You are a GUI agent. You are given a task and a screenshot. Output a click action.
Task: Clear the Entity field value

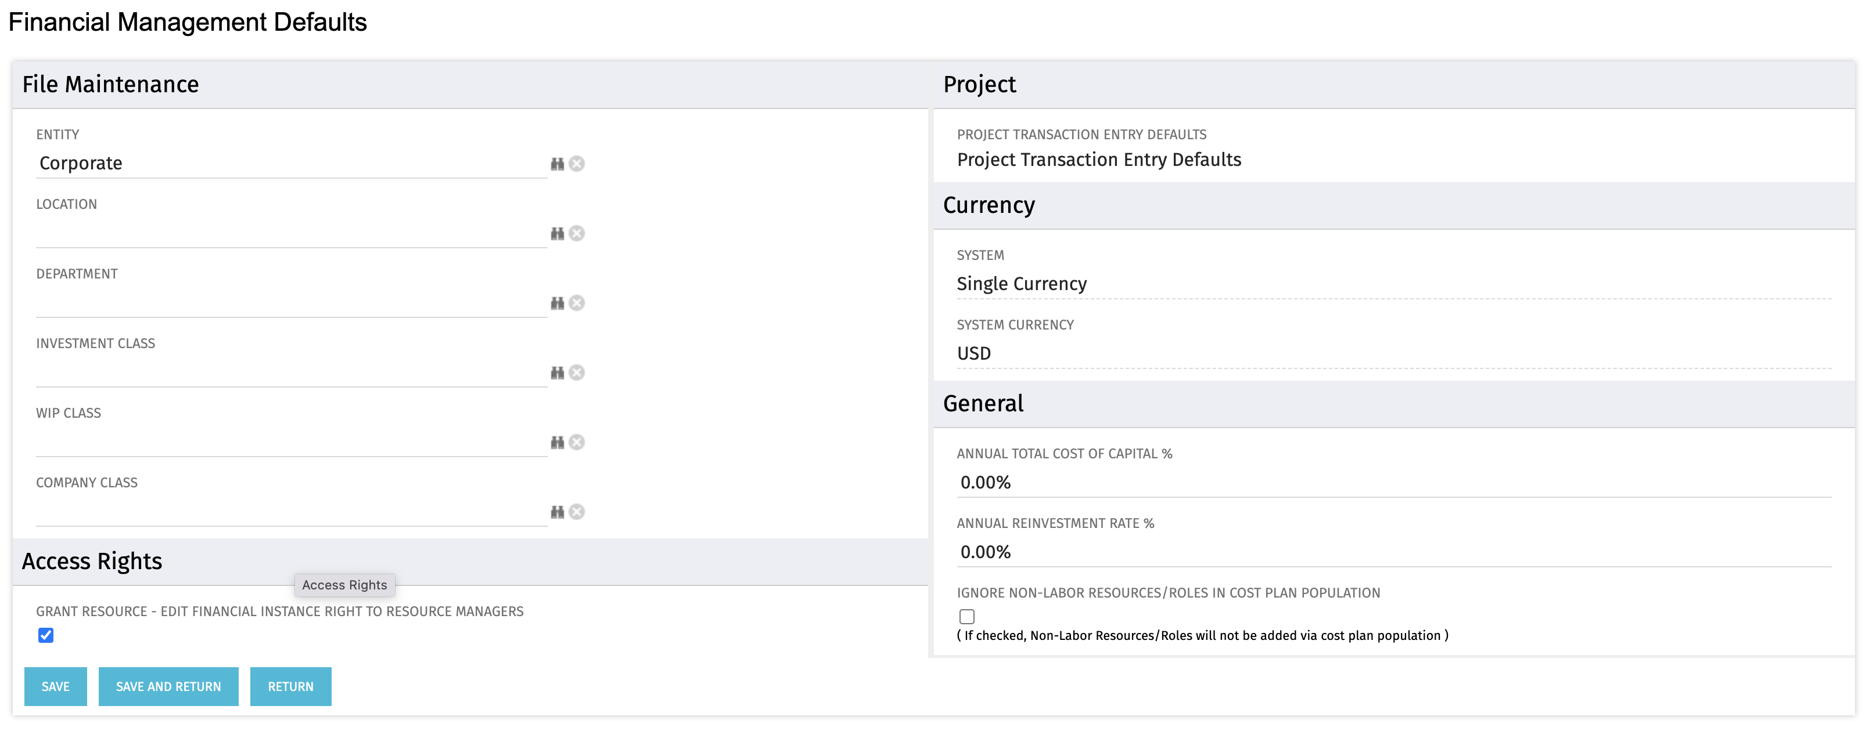(x=577, y=164)
